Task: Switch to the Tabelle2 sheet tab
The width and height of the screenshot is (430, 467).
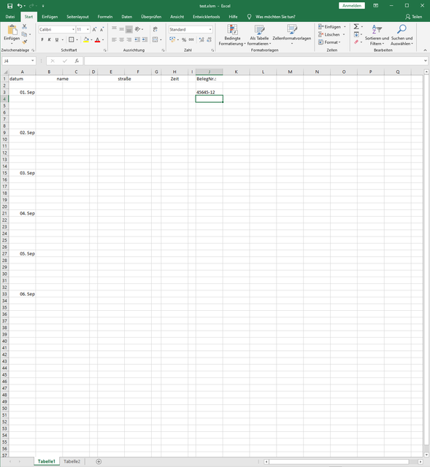Action: click(x=72, y=462)
